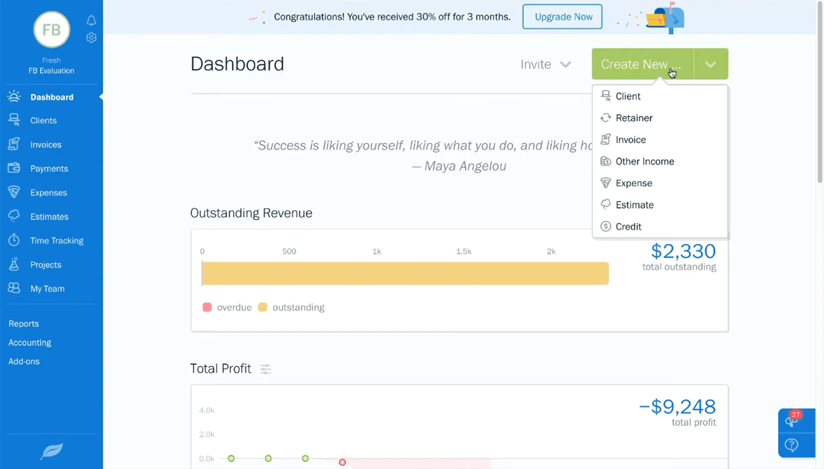Open the My Team page link
Image resolution: width=824 pixels, height=469 pixels.
click(47, 288)
